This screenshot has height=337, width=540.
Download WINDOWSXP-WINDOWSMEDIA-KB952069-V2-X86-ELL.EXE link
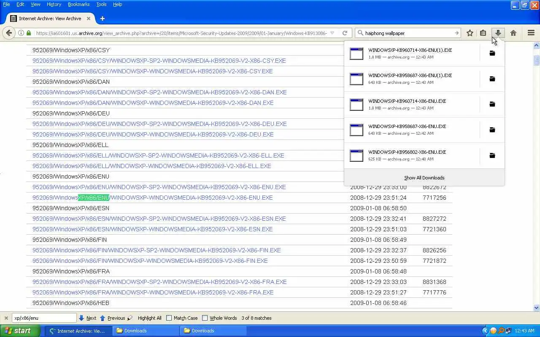coord(151,166)
